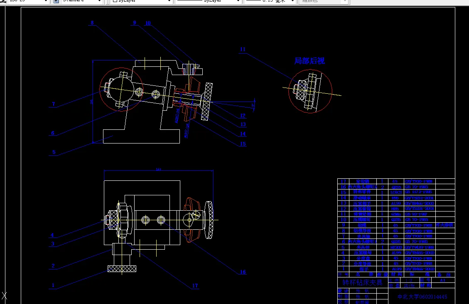The image size is (469, 304).
Task: Click the 内六角头螺钉2 parts list cell
Action: [x=363, y=187]
